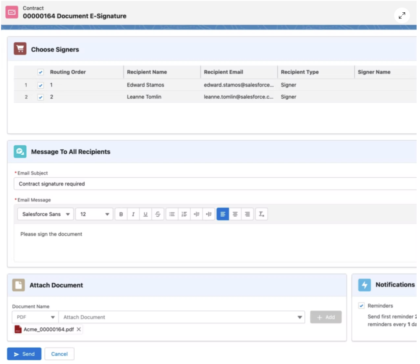Open the PDF document type dropdown
The height and width of the screenshot is (364, 420).
coord(35,317)
